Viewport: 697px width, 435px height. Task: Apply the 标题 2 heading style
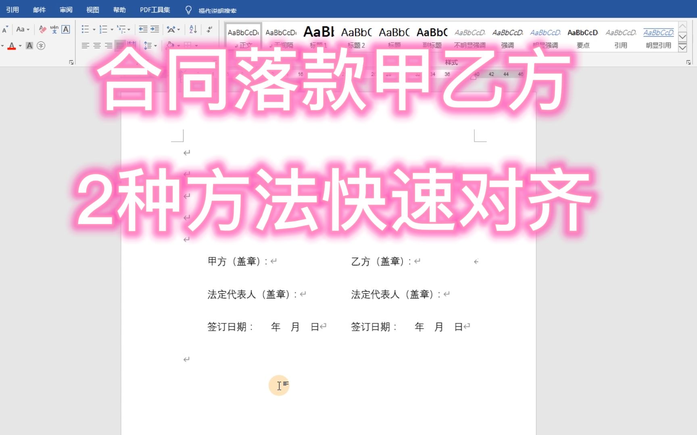point(357,37)
